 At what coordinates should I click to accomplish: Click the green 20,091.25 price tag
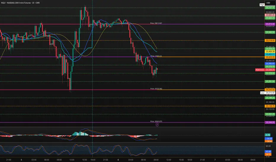270,114
